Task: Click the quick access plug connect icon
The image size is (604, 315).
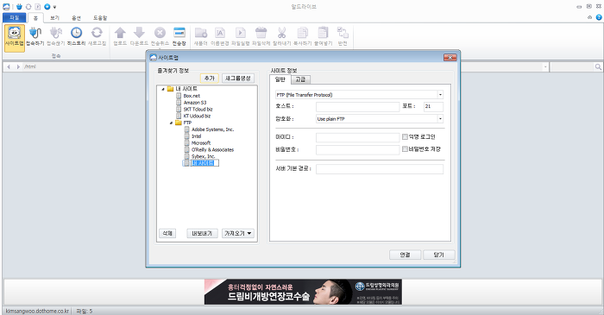Action: pos(19,7)
